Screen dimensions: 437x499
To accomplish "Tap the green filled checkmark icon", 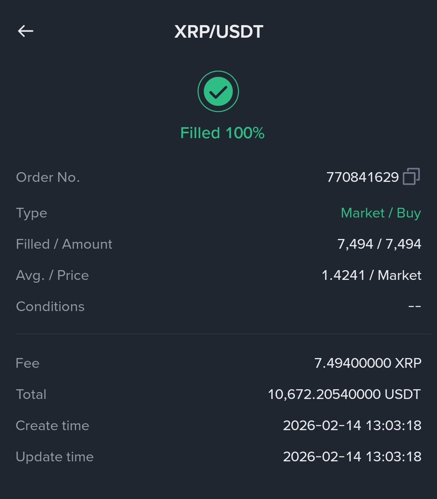I will point(218,92).
